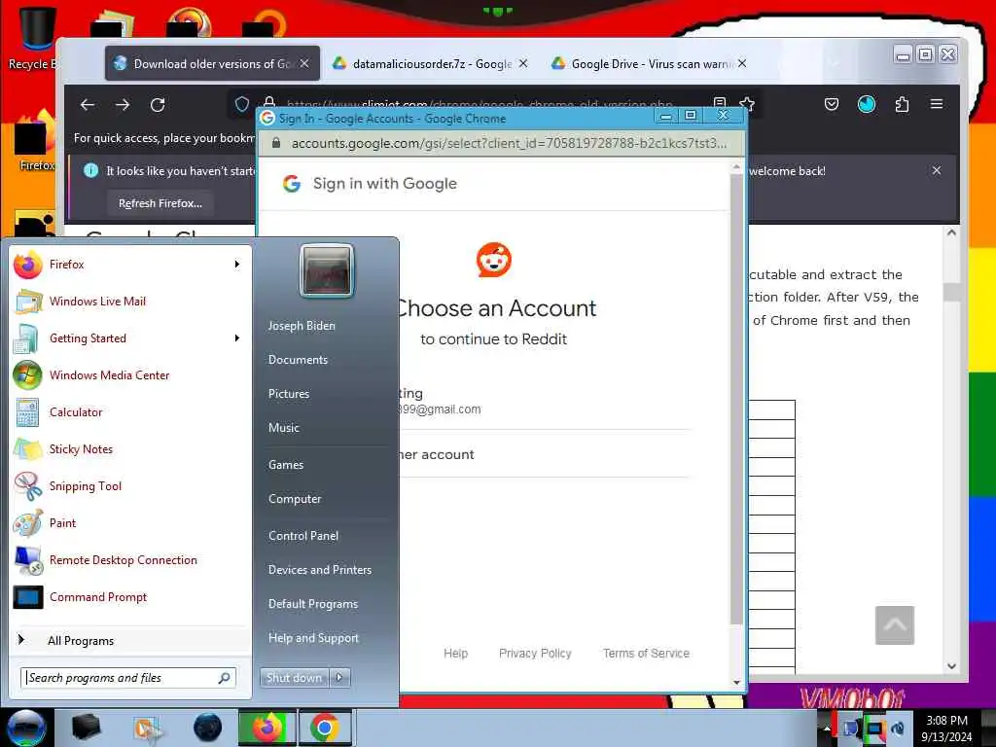Focus the Search programs and files box
The height and width of the screenshot is (747, 996).
point(128,678)
